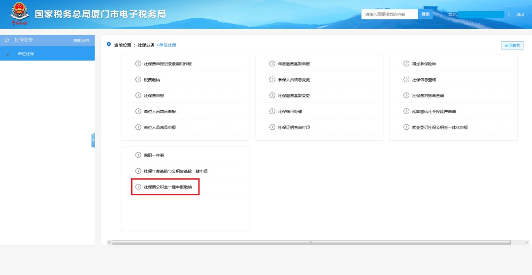Click the circled arrow icon beside 年度缴费基数申报
Screen dimensions: 532x275
point(272,64)
